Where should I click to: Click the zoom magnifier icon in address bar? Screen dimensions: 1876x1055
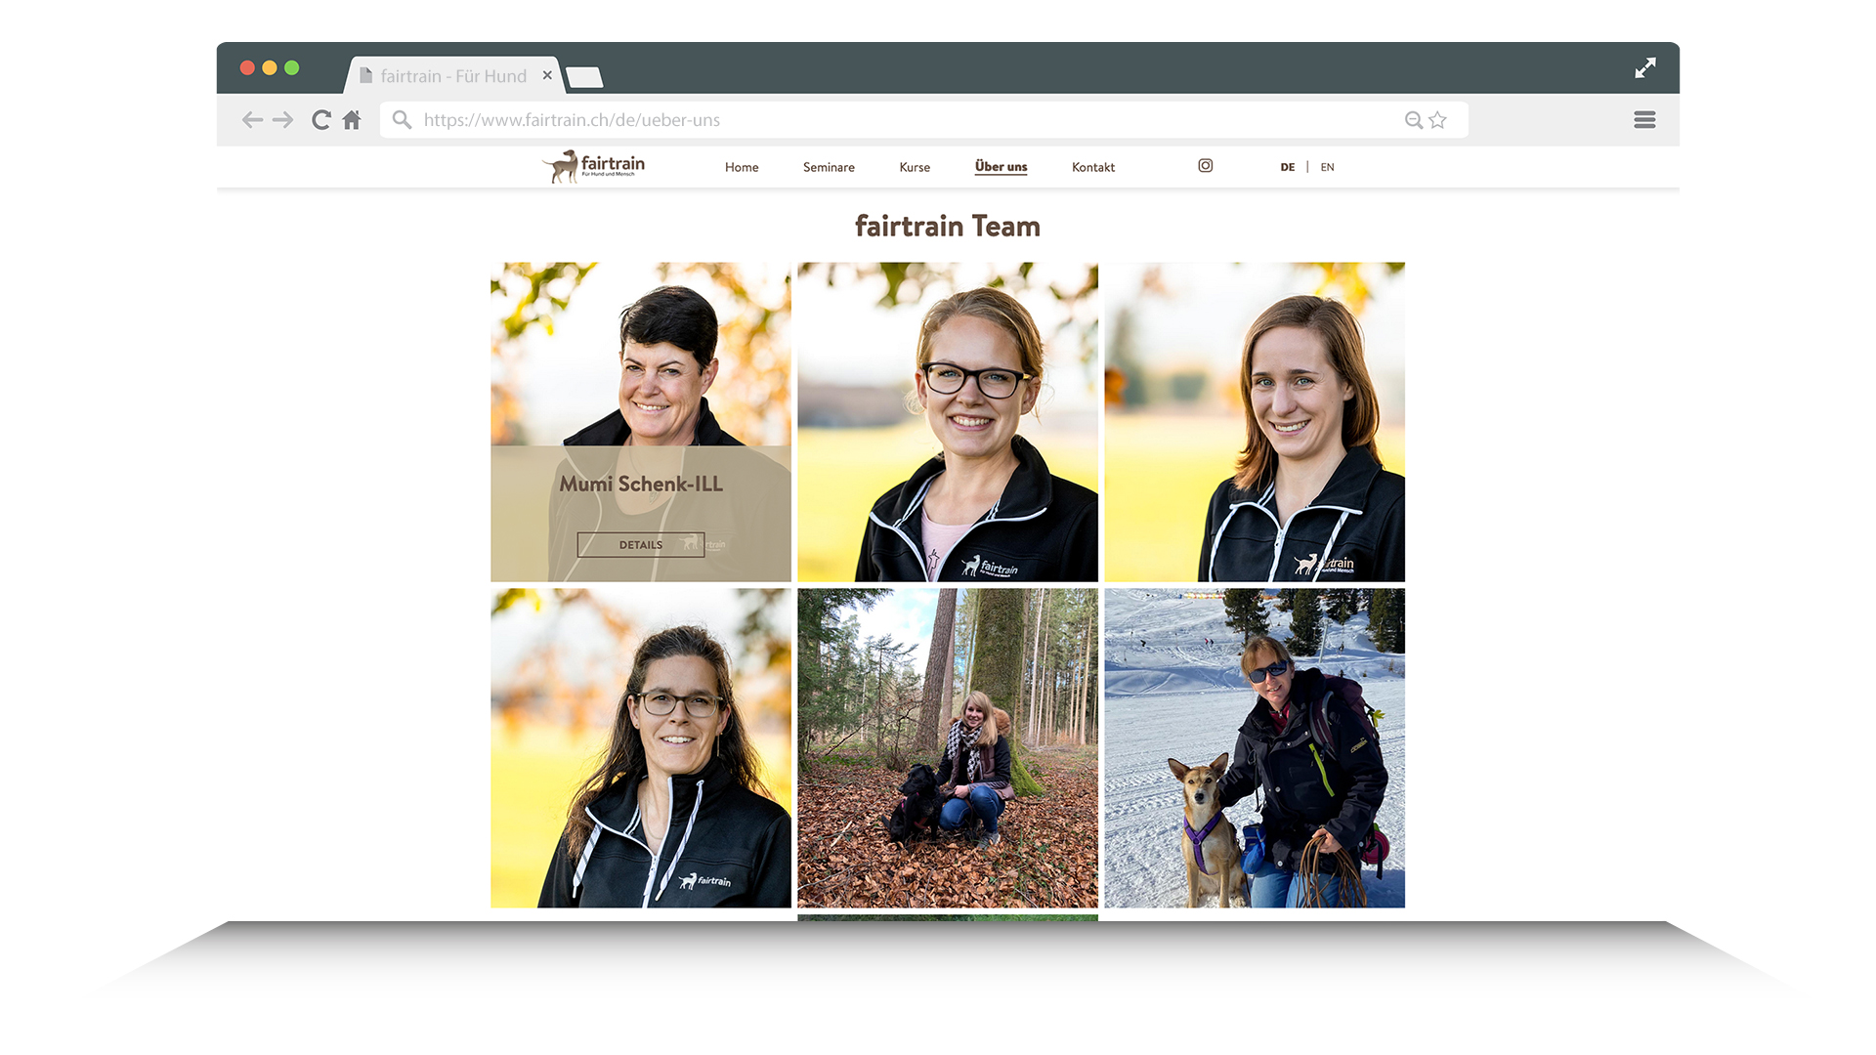(x=1413, y=119)
